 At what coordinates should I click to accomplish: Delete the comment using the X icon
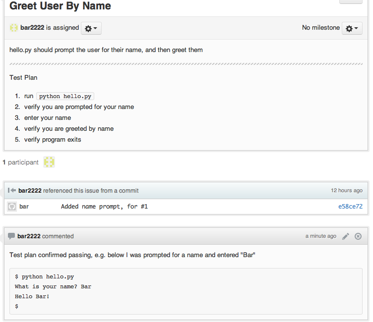[358, 236]
